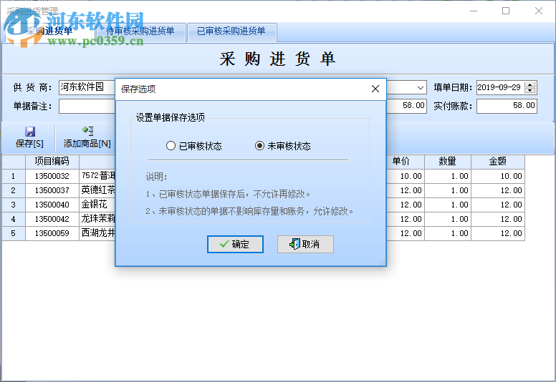Select row with code 13500037
This screenshot has height=382, width=556.
pos(52,190)
